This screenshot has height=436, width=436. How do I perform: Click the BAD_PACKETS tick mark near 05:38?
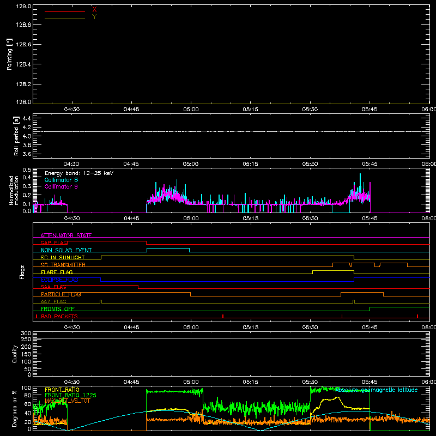click(x=342, y=316)
